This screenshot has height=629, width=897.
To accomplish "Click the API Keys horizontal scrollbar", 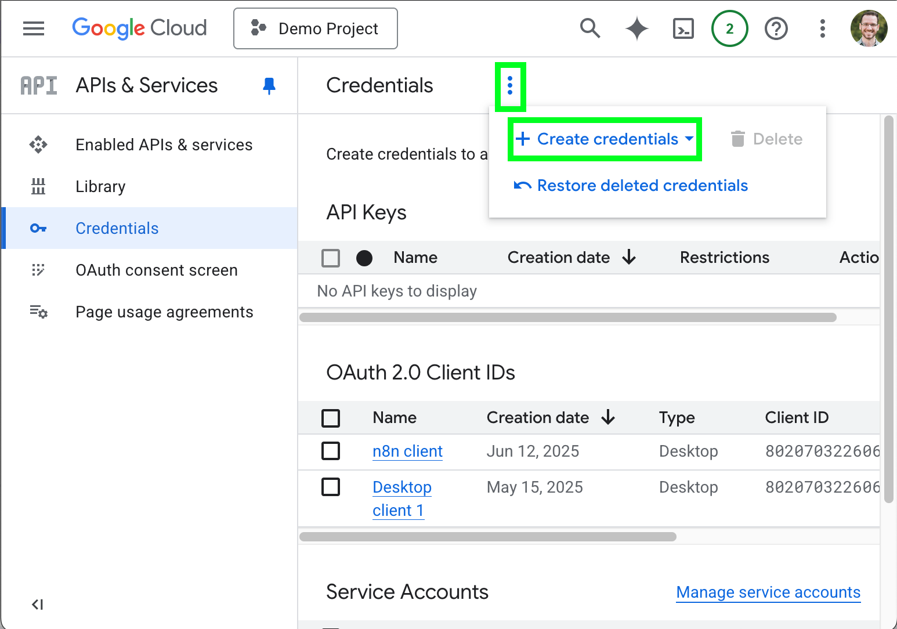I will pyautogui.click(x=567, y=317).
